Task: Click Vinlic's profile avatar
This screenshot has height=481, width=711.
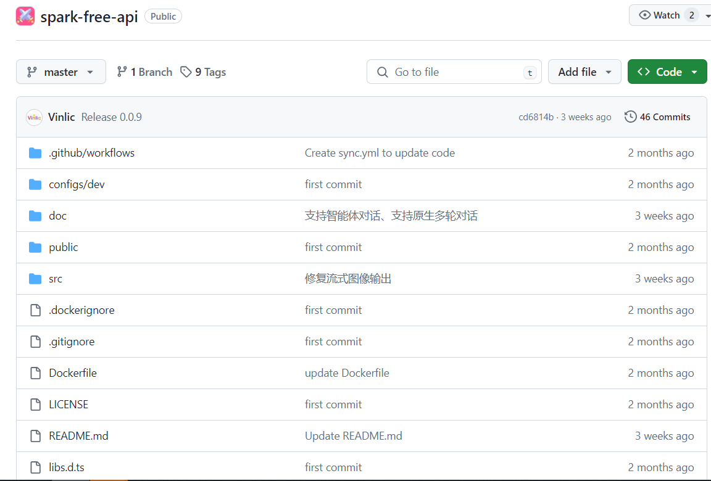Action: (34, 117)
